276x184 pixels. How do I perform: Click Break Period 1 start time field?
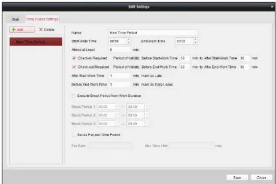106,107
